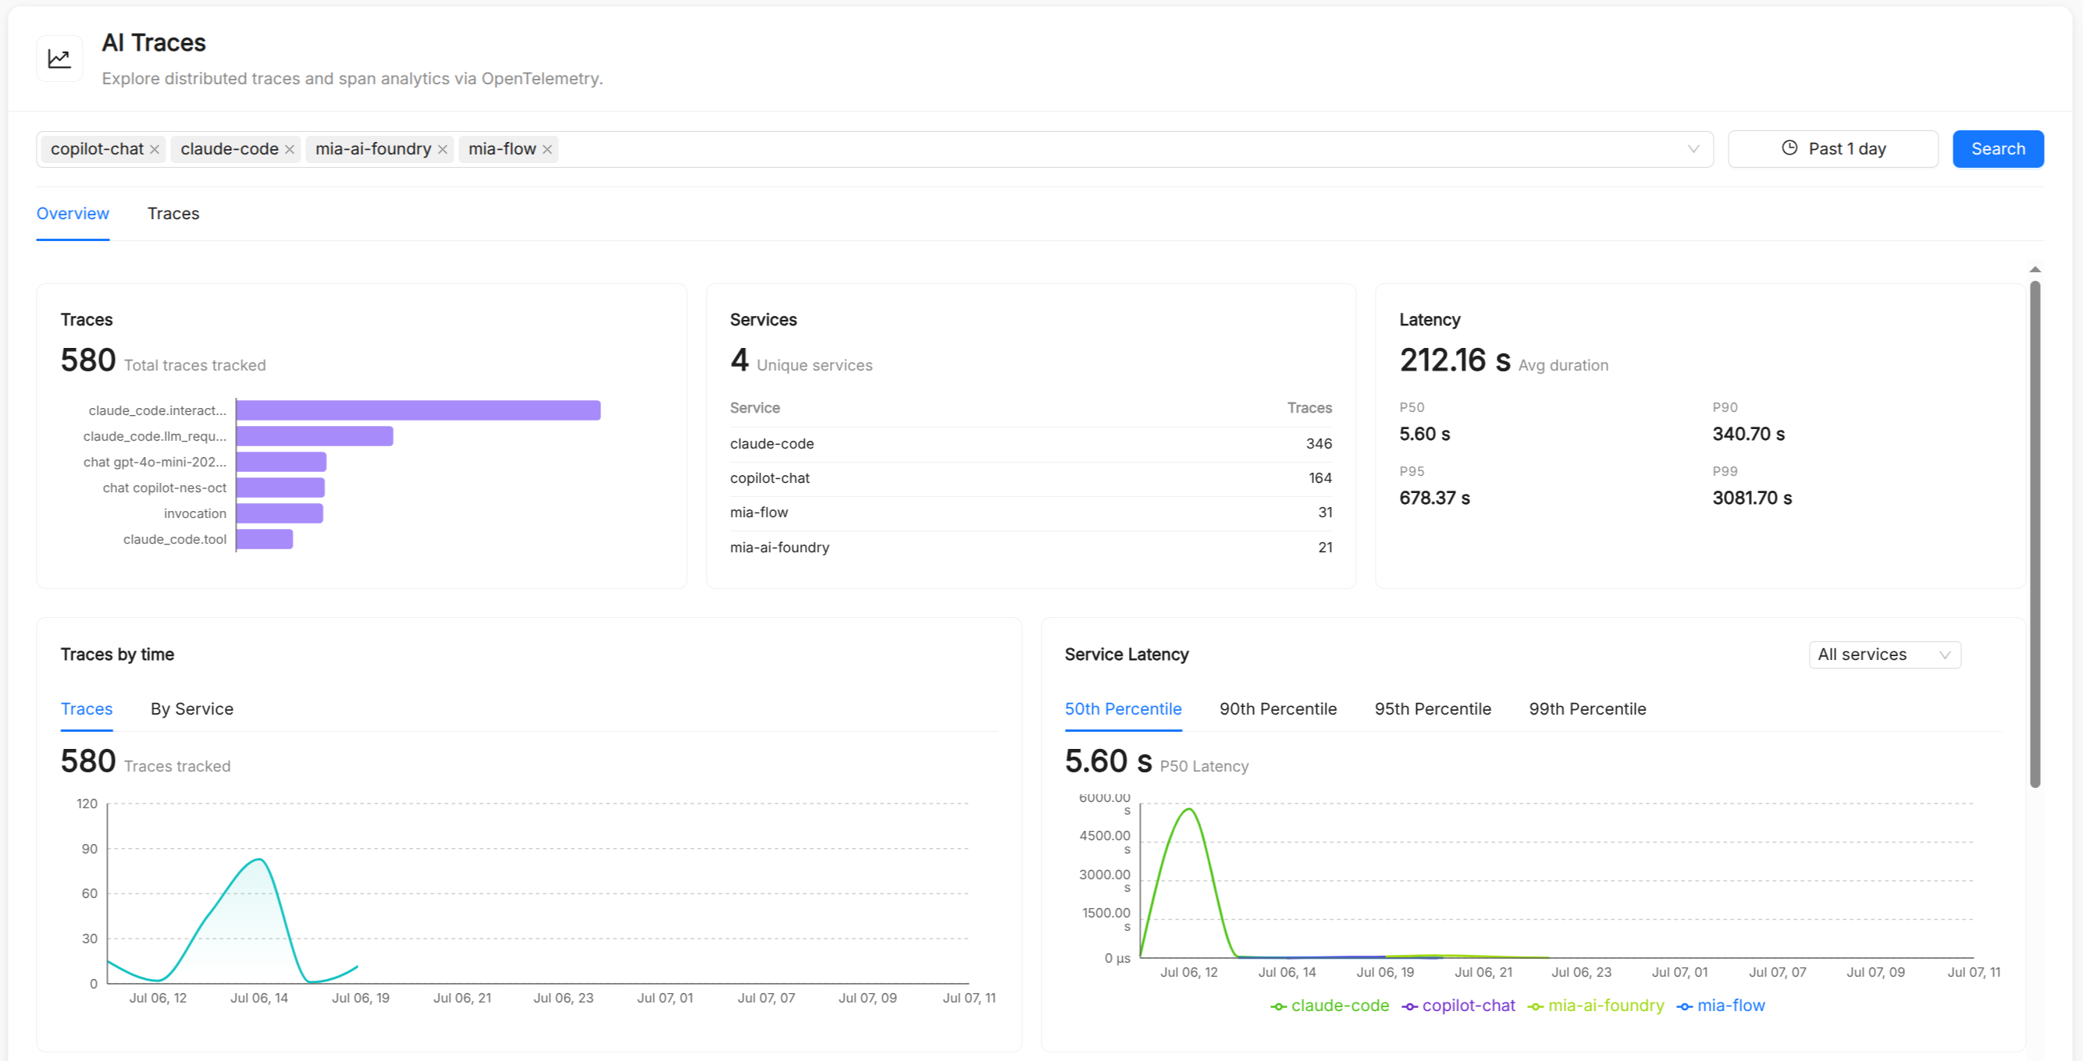Toggle copilot-chat legend series

[x=1458, y=1006]
